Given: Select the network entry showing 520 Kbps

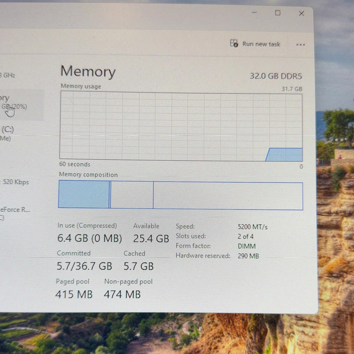Looking at the screenshot, I should 15,182.
